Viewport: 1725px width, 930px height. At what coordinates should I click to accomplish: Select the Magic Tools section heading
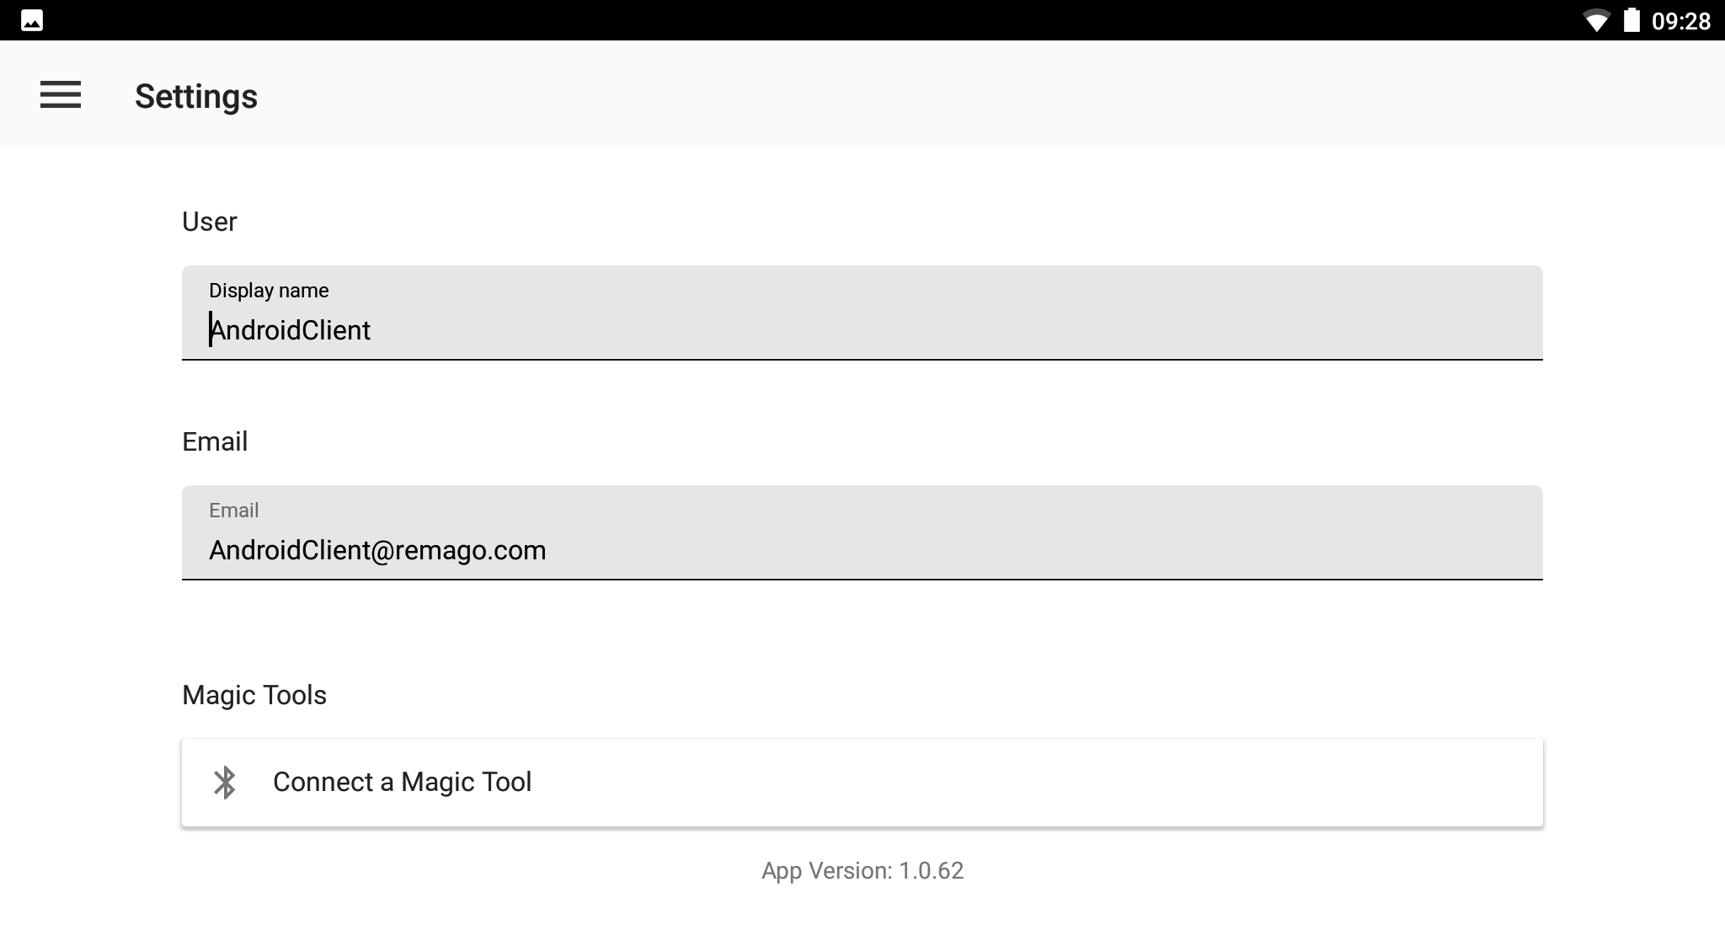tap(254, 695)
